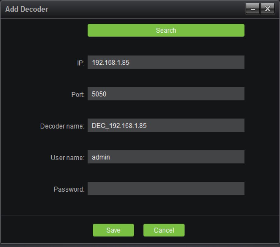This screenshot has width=280, height=247.
Task: Click the DEC_192.168.1.85 name text
Action: coord(119,125)
